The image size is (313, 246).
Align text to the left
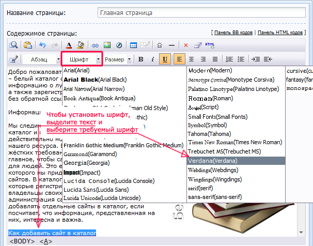[179, 59]
